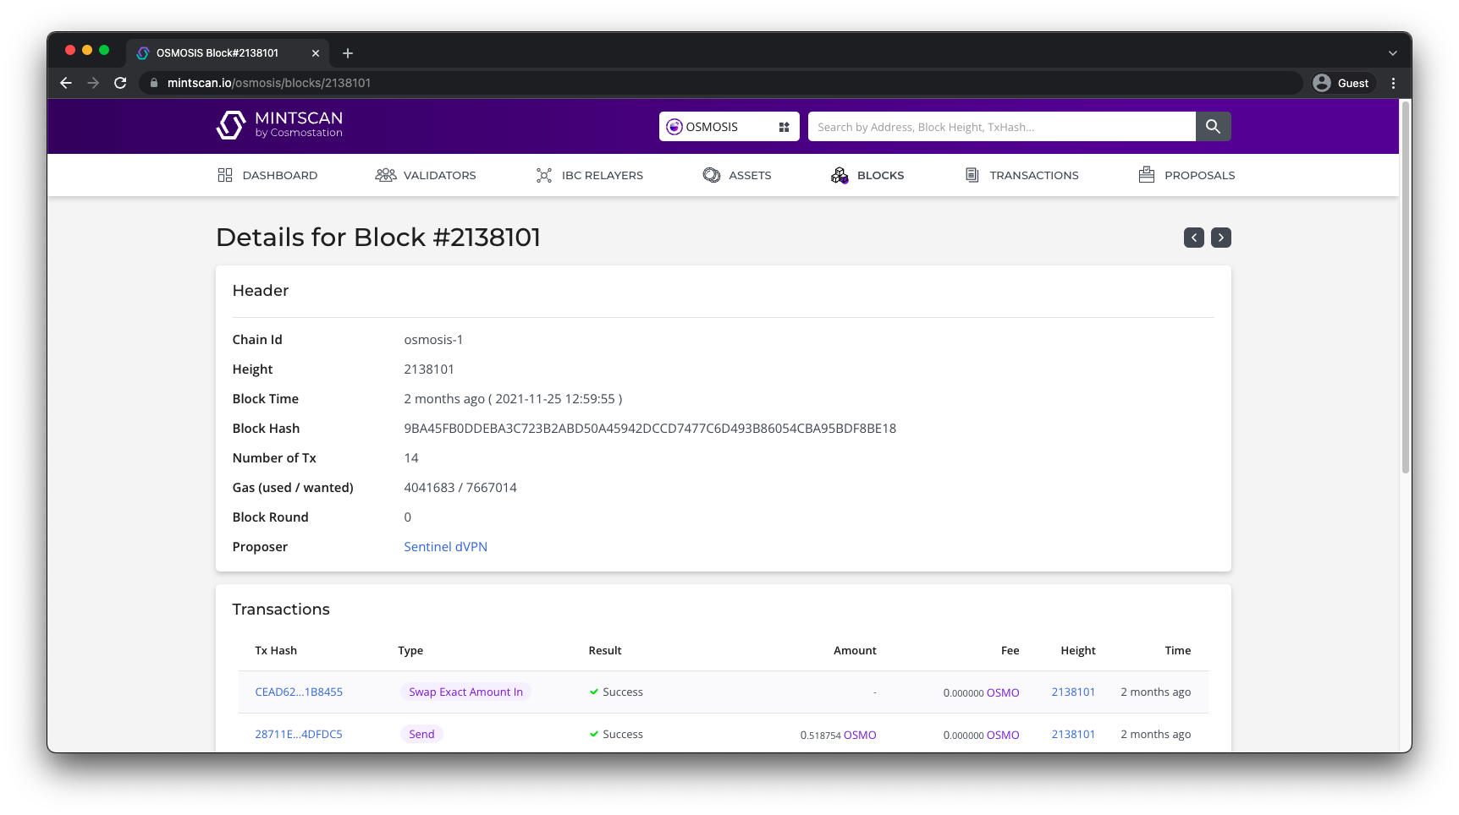The height and width of the screenshot is (815, 1459).
Task: Open a new browser tab
Action: coord(348,53)
